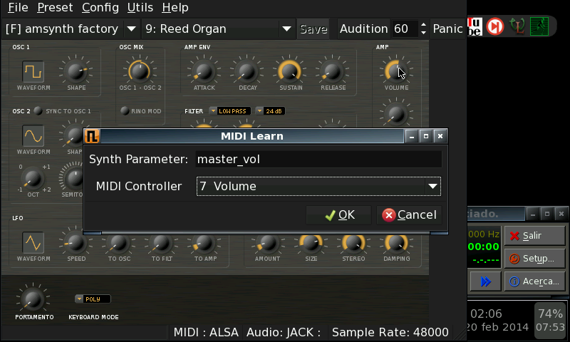
Task: Click the OSC 2 Octave knob
Action: tap(33, 177)
